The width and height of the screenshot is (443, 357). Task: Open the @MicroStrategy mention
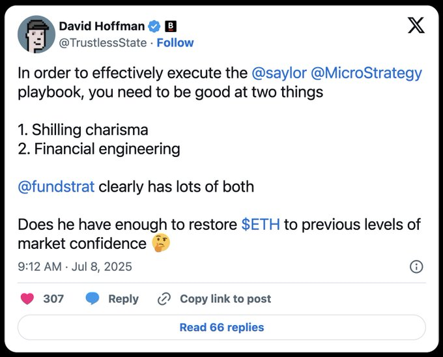tap(367, 73)
